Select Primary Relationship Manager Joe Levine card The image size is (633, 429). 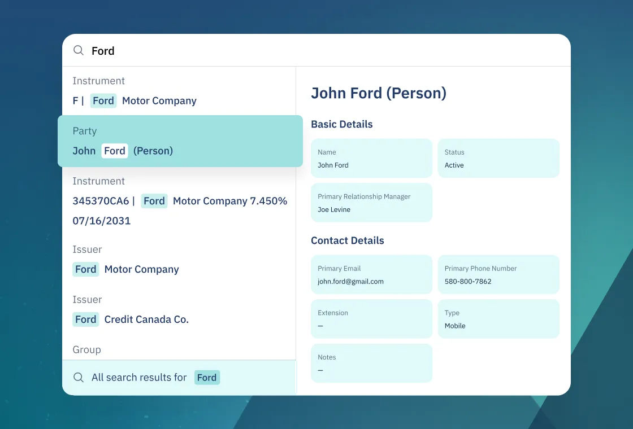pos(371,203)
